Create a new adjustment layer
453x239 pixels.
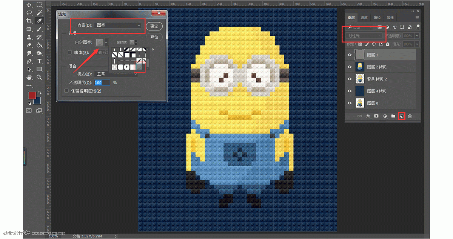pos(385,116)
